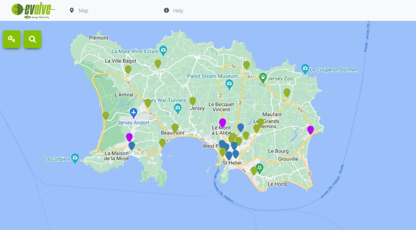Click the Jersey War Tunnels camera marker

point(177,108)
